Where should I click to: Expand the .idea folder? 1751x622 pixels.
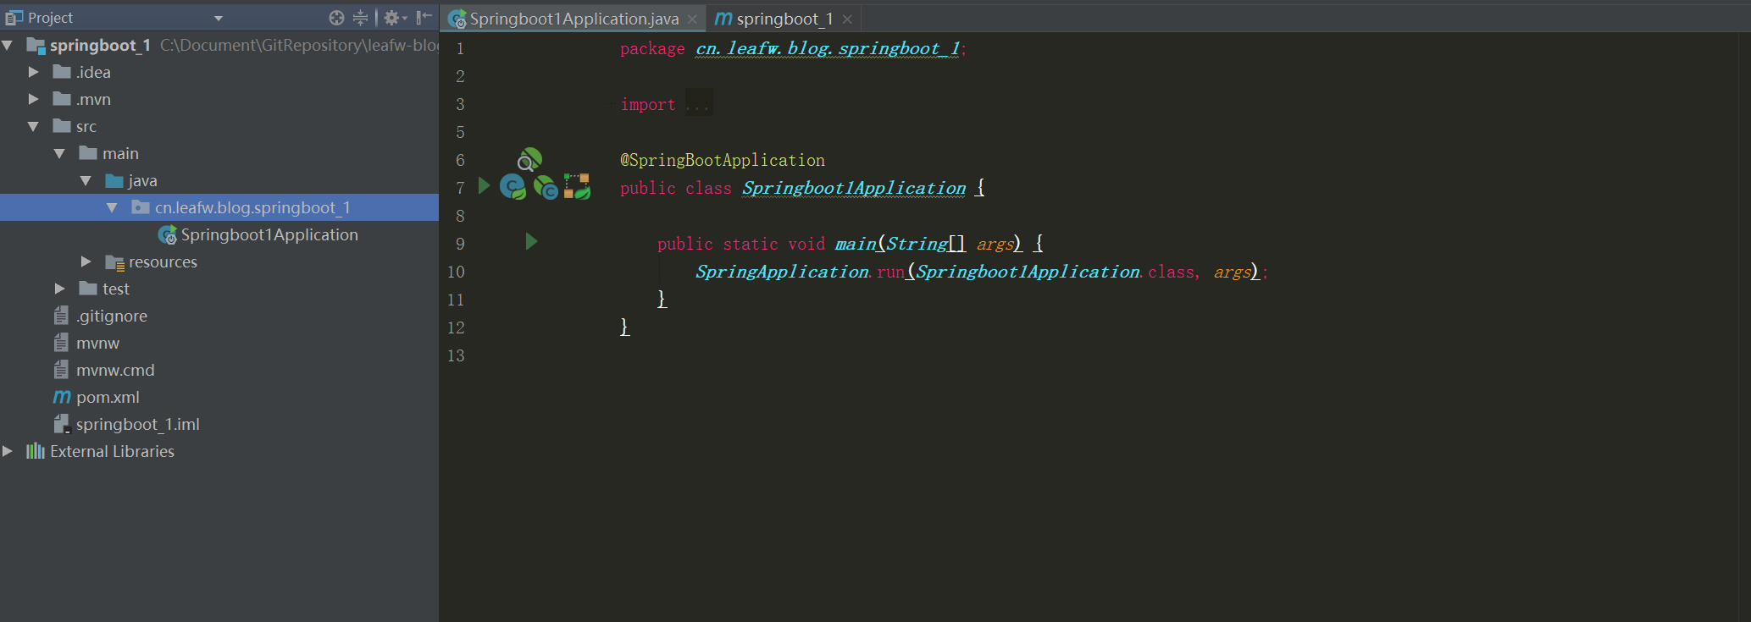[x=34, y=73]
